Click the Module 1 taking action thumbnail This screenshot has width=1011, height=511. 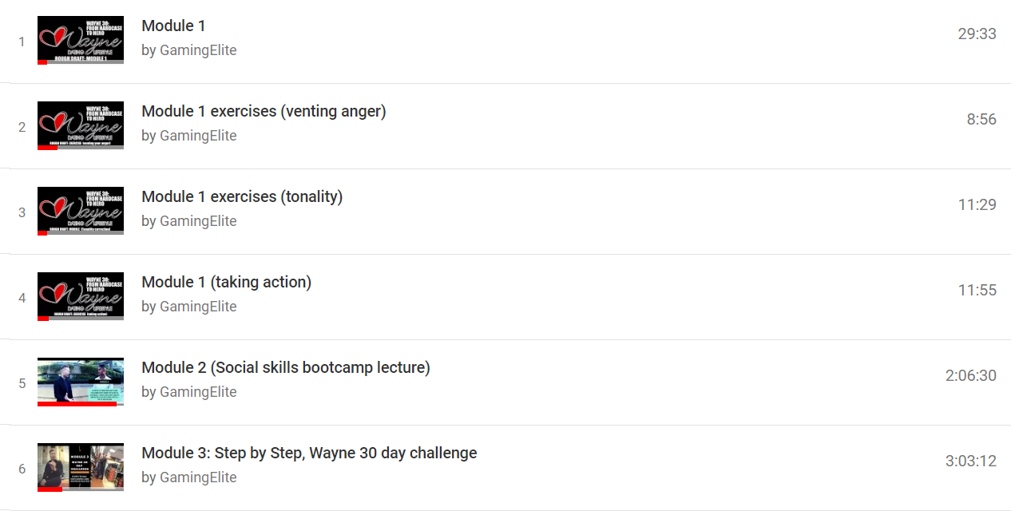pos(80,296)
